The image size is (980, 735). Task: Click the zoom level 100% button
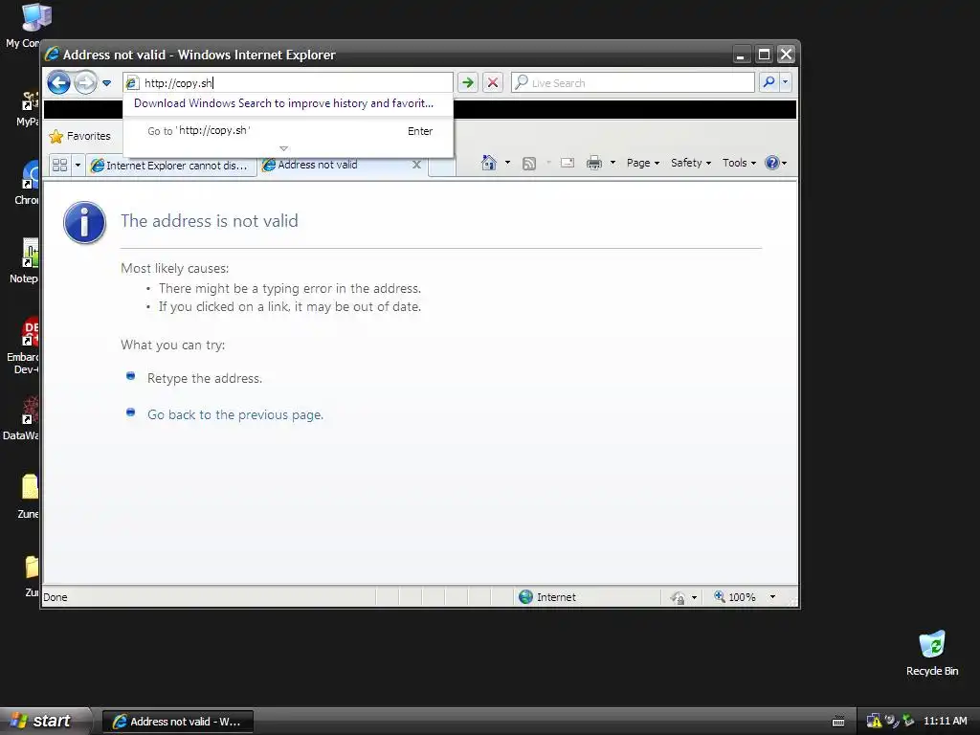point(735,597)
